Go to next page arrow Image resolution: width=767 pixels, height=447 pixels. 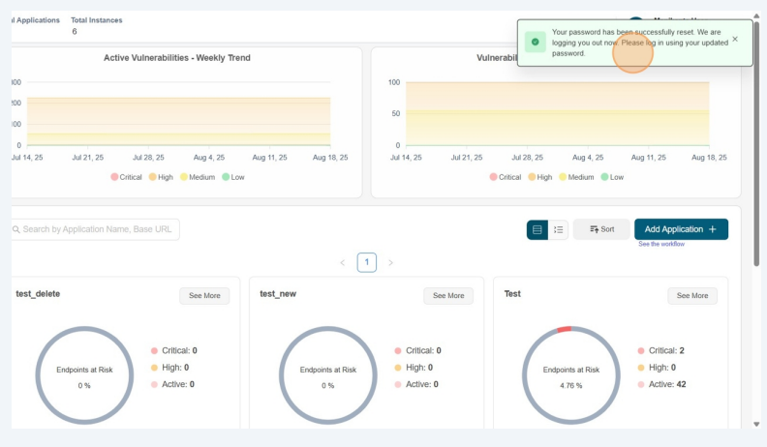click(x=390, y=262)
